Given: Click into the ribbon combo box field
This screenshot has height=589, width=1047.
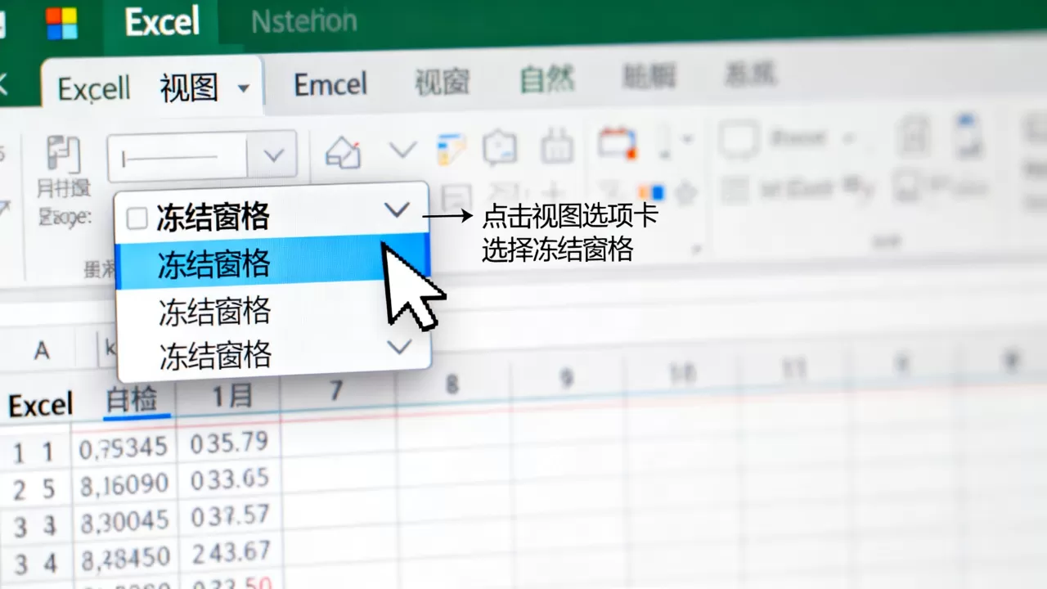Looking at the screenshot, I should (x=177, y=156).
